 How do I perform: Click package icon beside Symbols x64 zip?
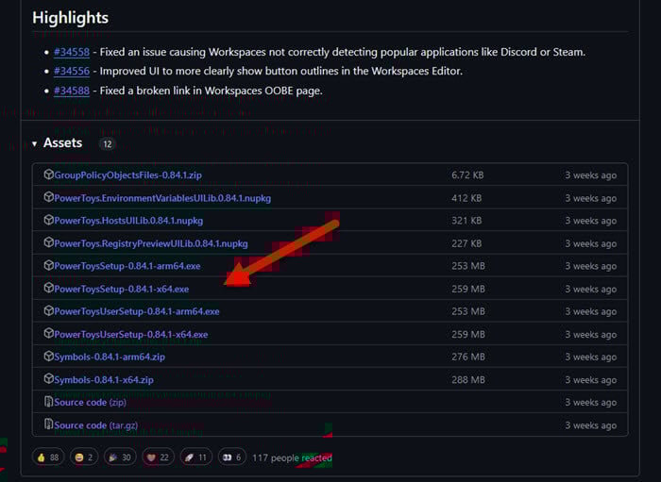[x=48, y=379]
